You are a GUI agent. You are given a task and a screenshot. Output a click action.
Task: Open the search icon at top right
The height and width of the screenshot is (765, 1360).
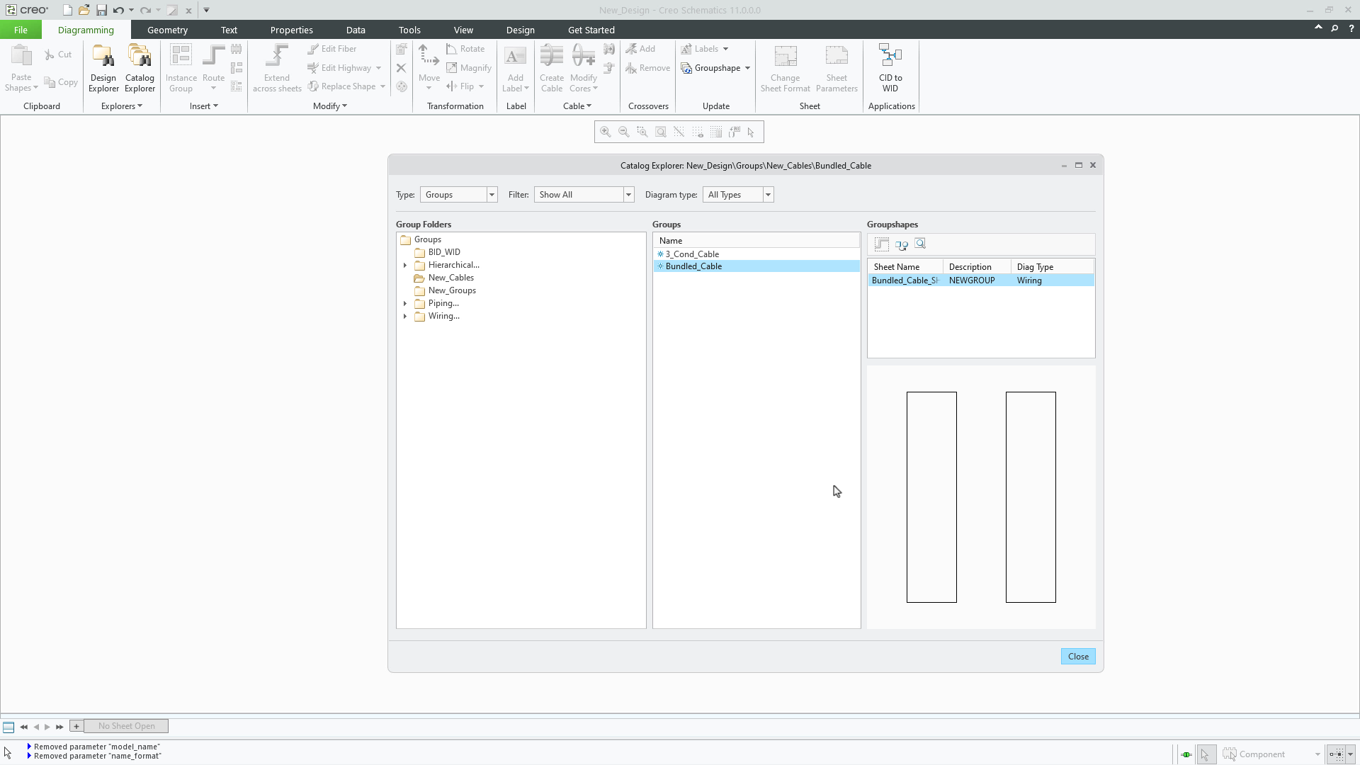click(1334, 28)
